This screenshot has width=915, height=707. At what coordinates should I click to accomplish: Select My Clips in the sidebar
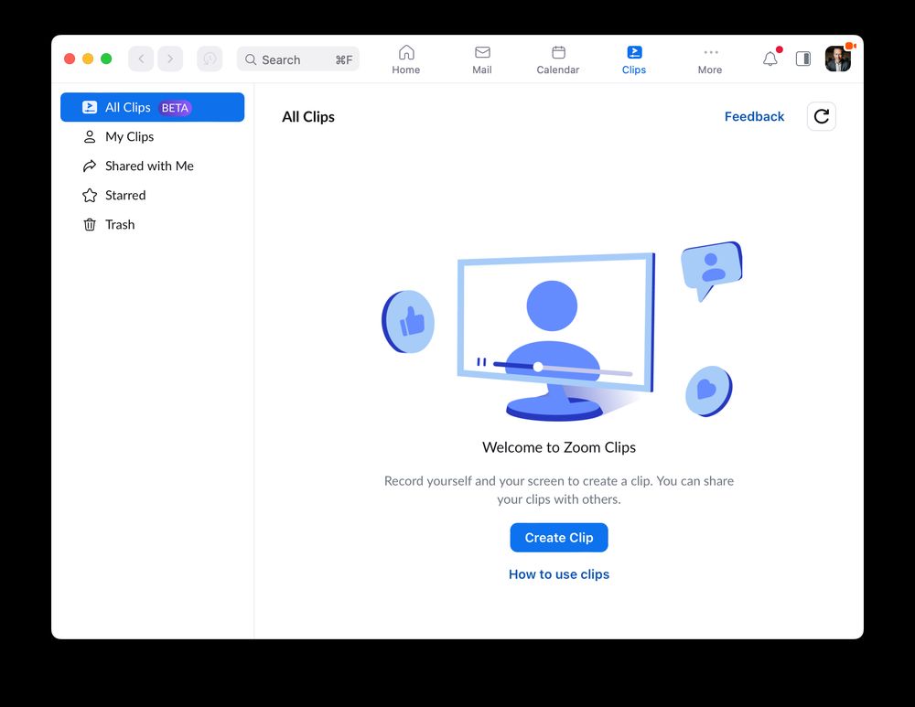[x=129, y=136]
